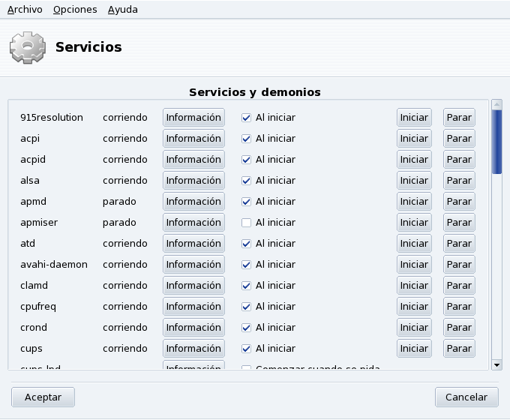
Task: Enable 'Al iniciar' checkbox for apmiser
Action: coord(245,223)
